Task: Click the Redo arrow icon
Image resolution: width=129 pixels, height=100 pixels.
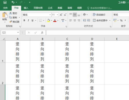Action: (x=21, y=2)
